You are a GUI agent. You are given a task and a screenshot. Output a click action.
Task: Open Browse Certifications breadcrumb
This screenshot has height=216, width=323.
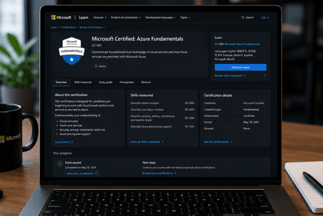pyautogui.click(x=91, y=27)
